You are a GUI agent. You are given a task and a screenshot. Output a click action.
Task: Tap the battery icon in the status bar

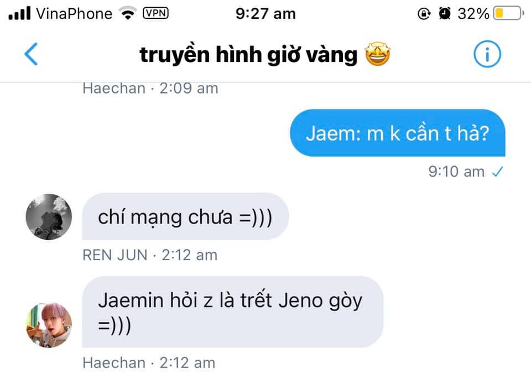[x=508, y=13]
